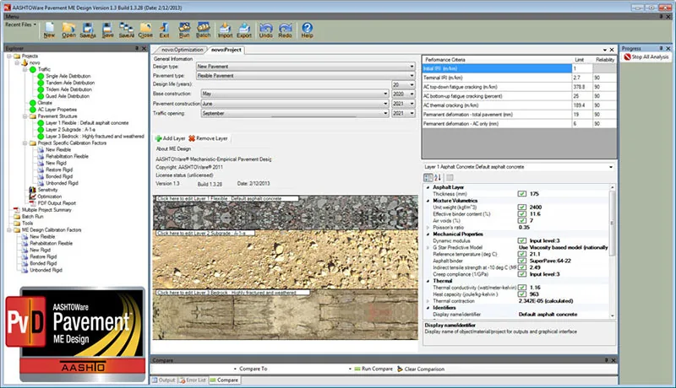Viewport: 676px width, 388px height.
Task: Open a project with the Open icon
Action: 68,30
